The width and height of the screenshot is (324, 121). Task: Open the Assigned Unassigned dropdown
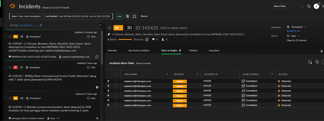(x=296, y=27)
